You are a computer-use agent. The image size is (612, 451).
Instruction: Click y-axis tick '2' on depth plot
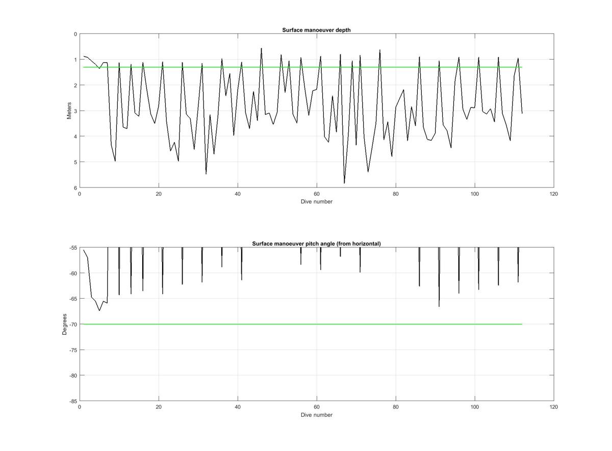pyautogui.click(x=75, y=85)
